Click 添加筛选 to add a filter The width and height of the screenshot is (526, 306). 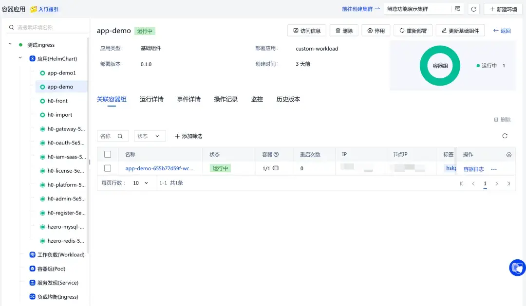coord(188,136)
